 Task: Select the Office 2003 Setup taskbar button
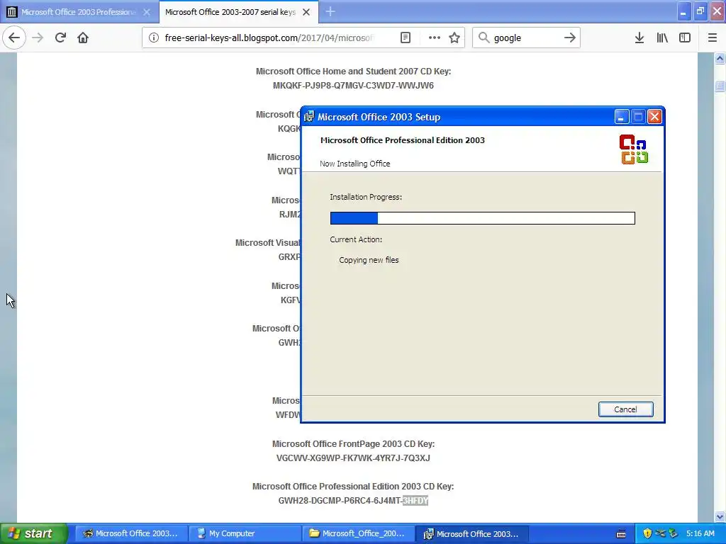[x=471, y=533]
